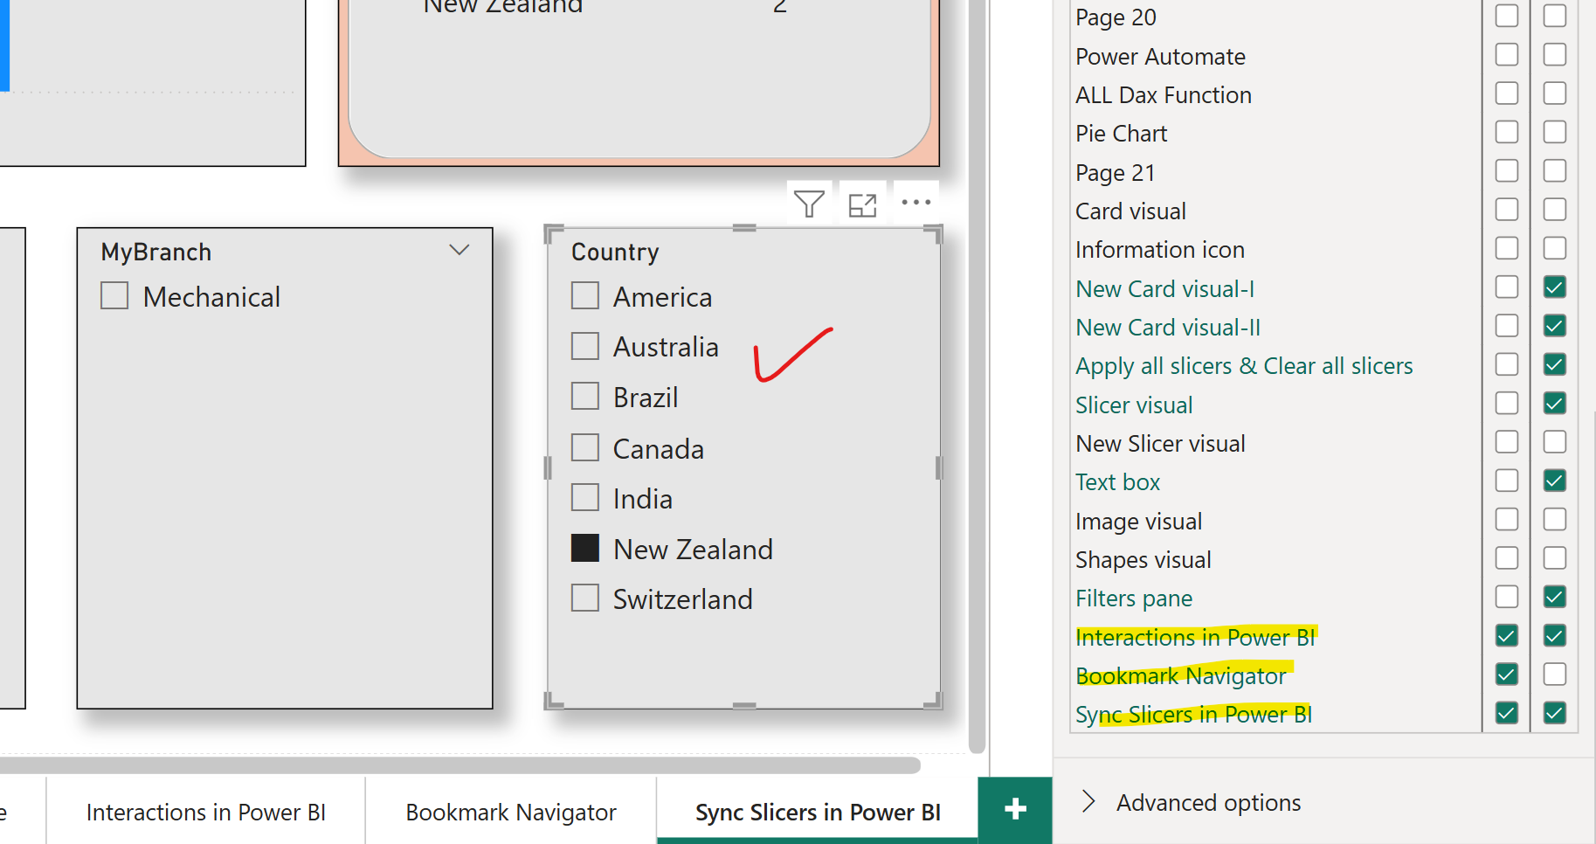Enable visibility for Bookmark Navigator page
1596x844 pixels.
[1554, 674]
